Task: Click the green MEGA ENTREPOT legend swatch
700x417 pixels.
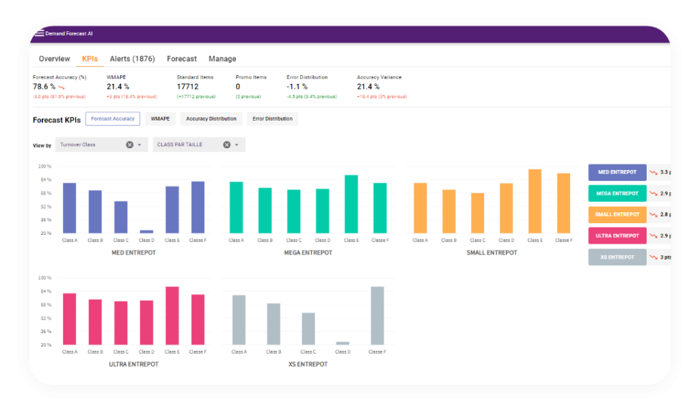Action: [617, 194]
